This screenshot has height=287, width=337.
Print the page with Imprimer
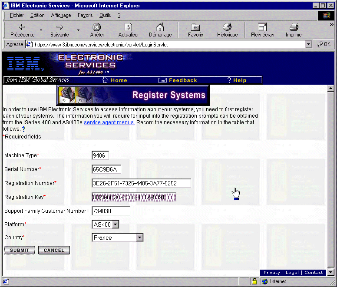[294, 30]
